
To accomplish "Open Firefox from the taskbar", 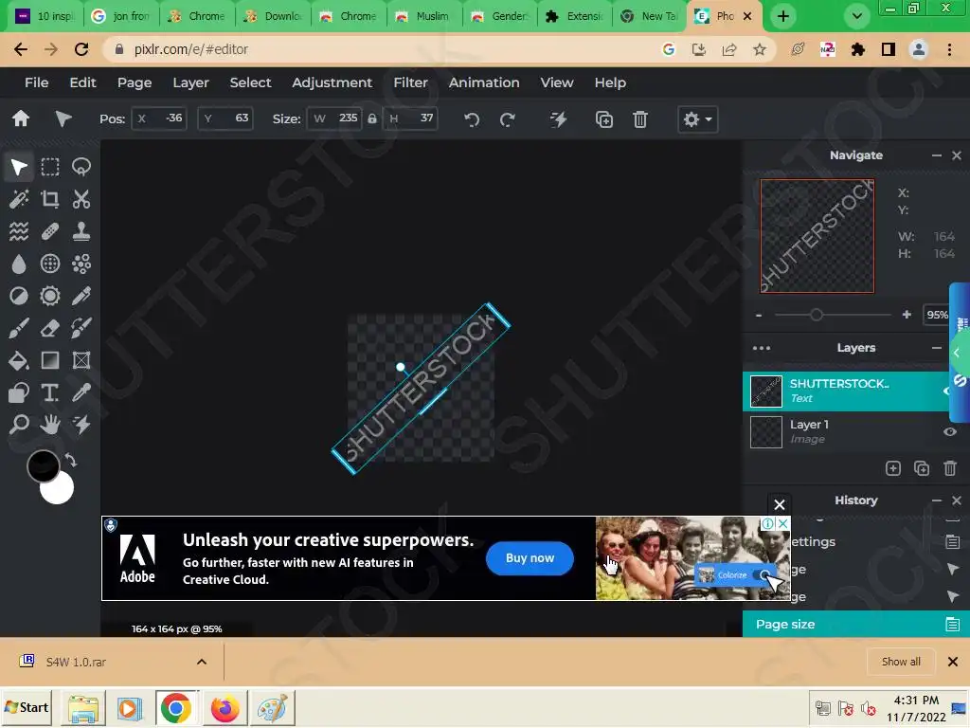I will [225, 707].
